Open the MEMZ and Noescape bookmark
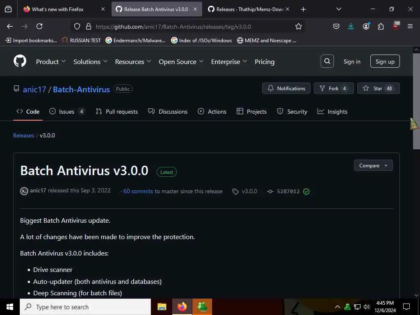This screenshot has width=420, height=315. pos(267,41)
